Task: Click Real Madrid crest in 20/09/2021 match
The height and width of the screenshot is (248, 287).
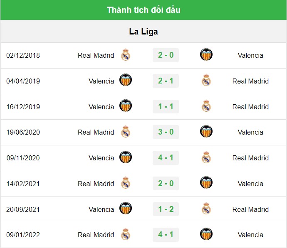Action: pyautogui.click(x=206, y=209)
